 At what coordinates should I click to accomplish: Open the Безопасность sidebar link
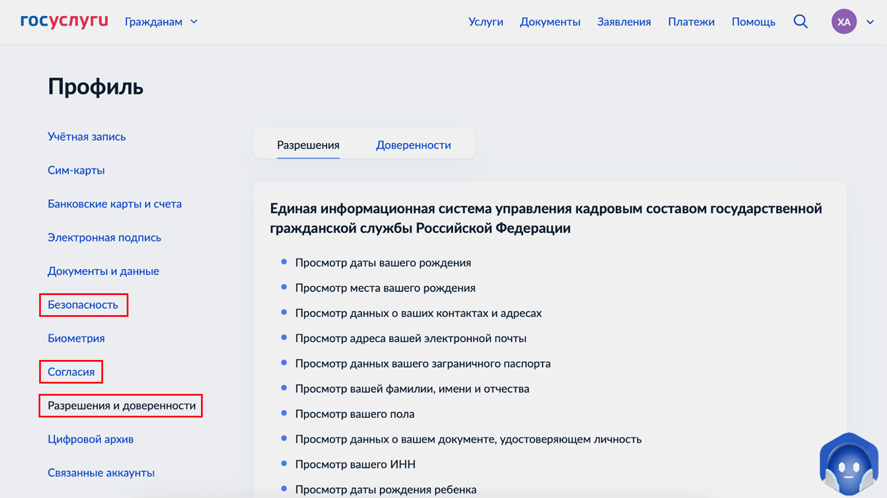point(83,305)
